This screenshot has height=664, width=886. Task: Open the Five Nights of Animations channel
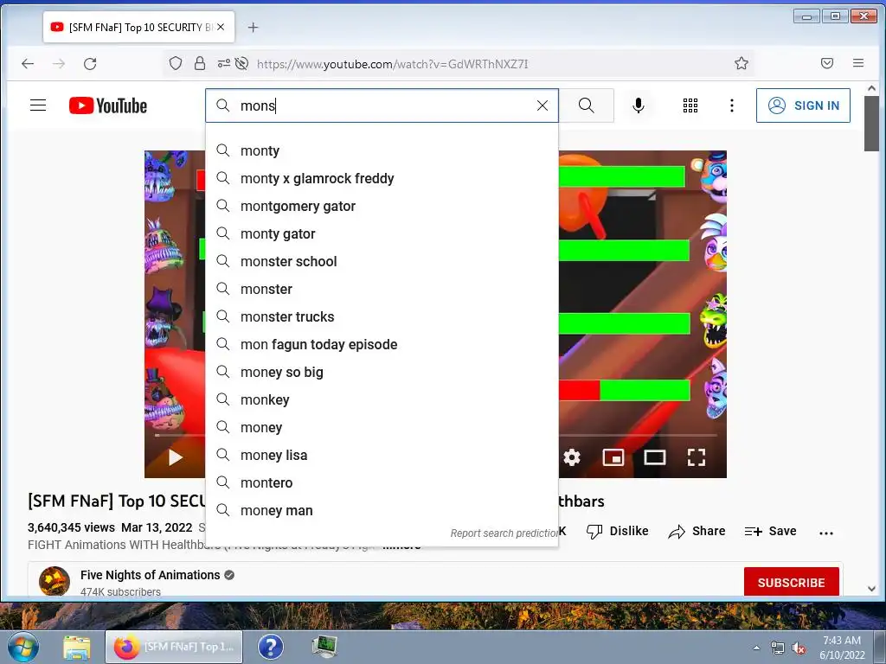coord(151,575)
